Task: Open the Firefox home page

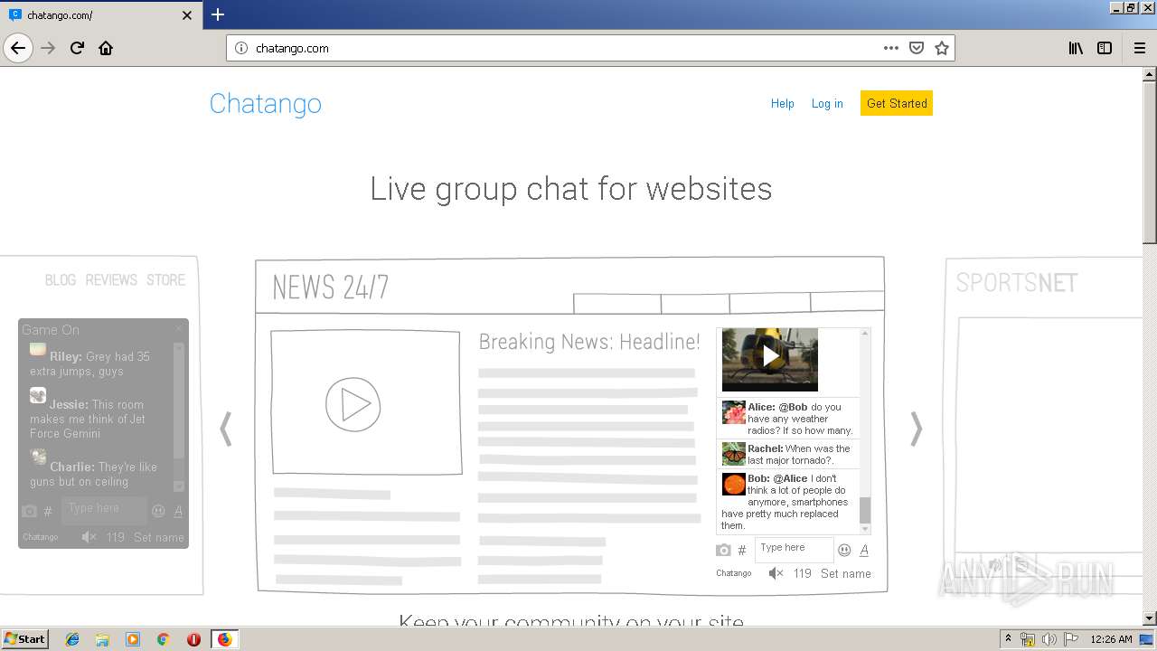Action: click(x=106, y=48)
